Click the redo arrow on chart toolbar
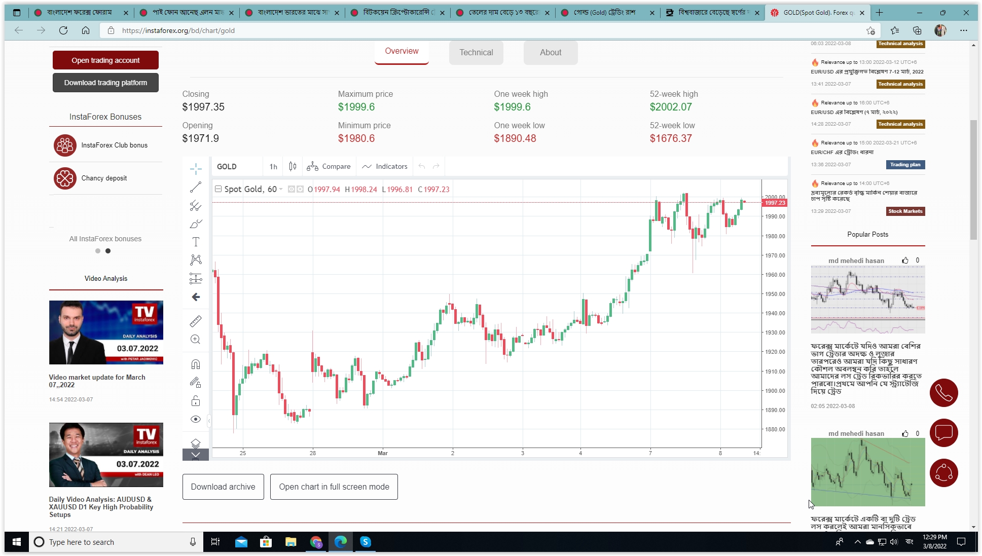 [436, 166]
